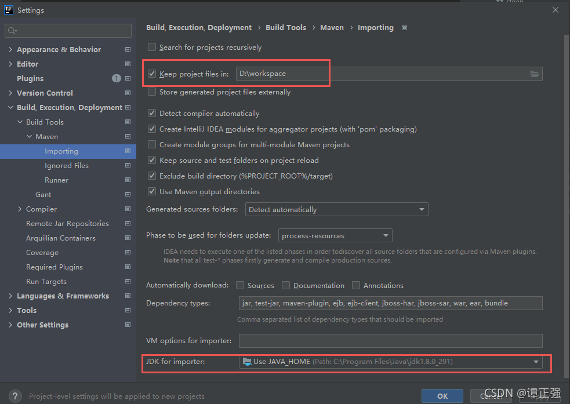Click project-level icon beside Arquillian Containers
Screen dimensions: 570x404
128,238
